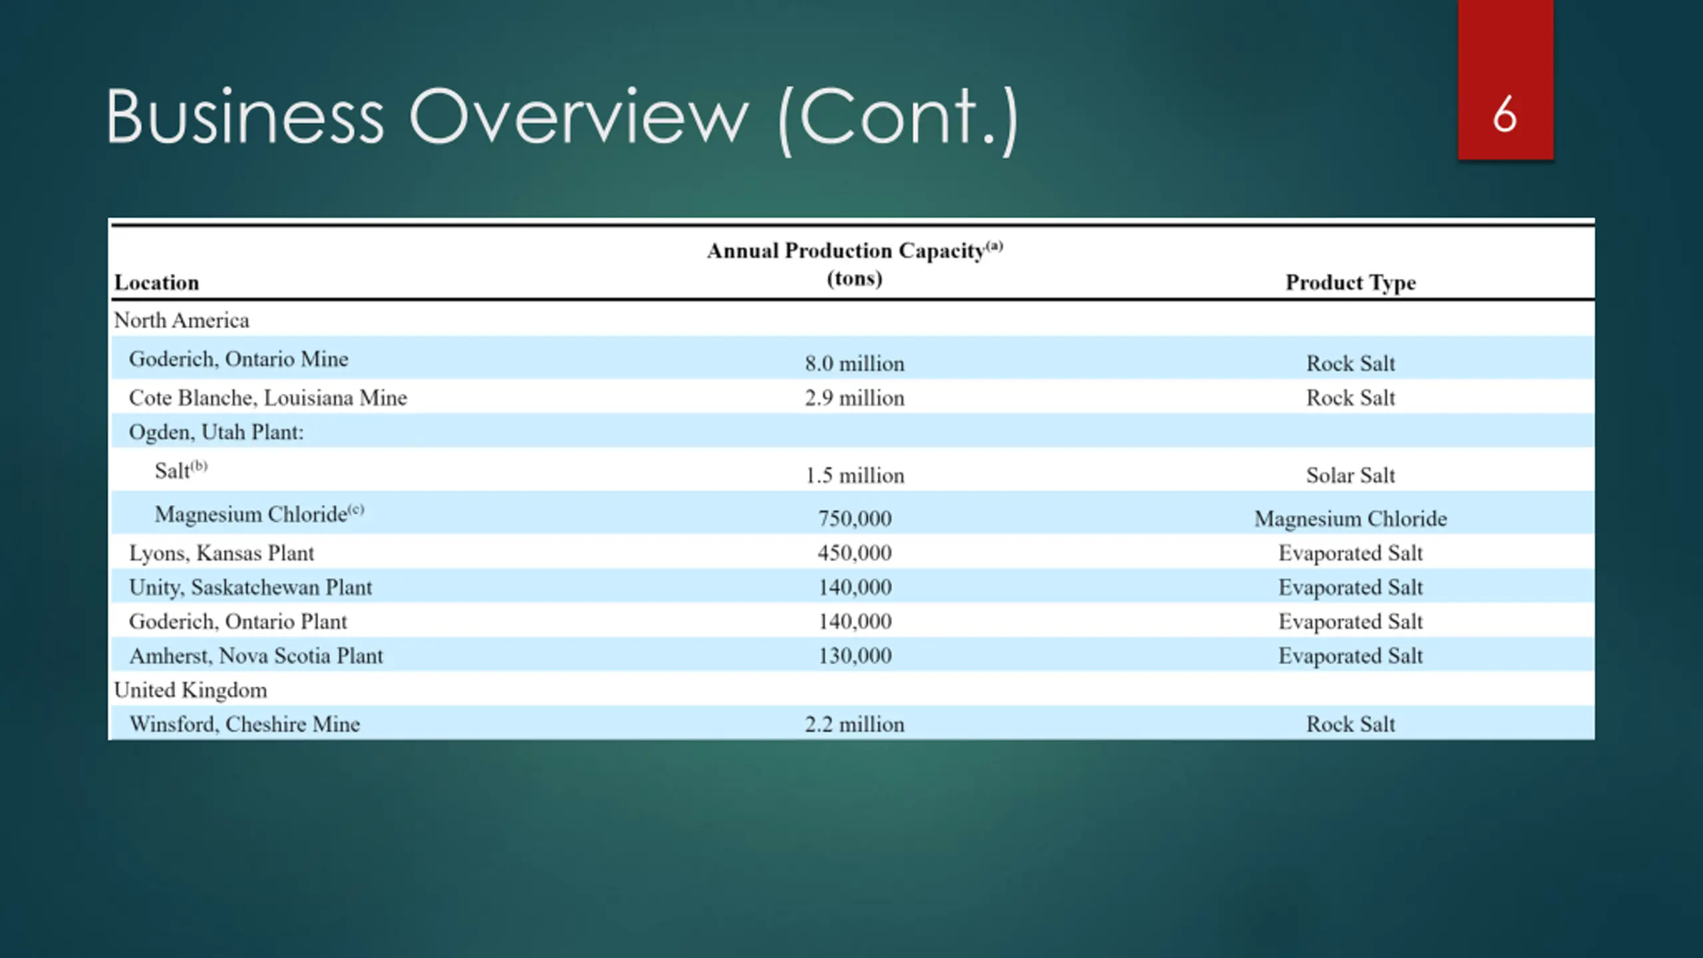
Task: Click 'Evaporated Salt' in Goderich Plant row
Action: [x=1350, y=621]
